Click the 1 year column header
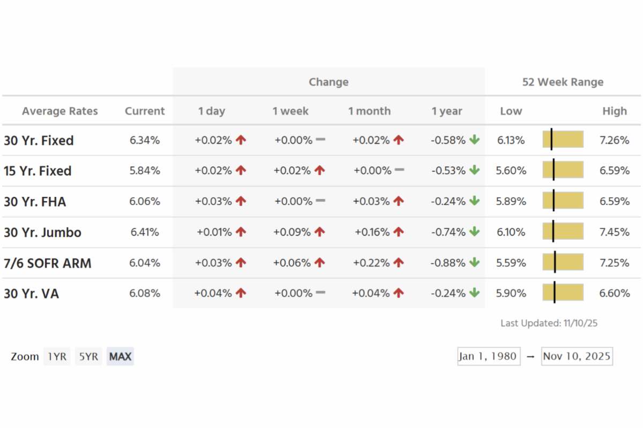643x428 pixels. [x=447, y=111]
